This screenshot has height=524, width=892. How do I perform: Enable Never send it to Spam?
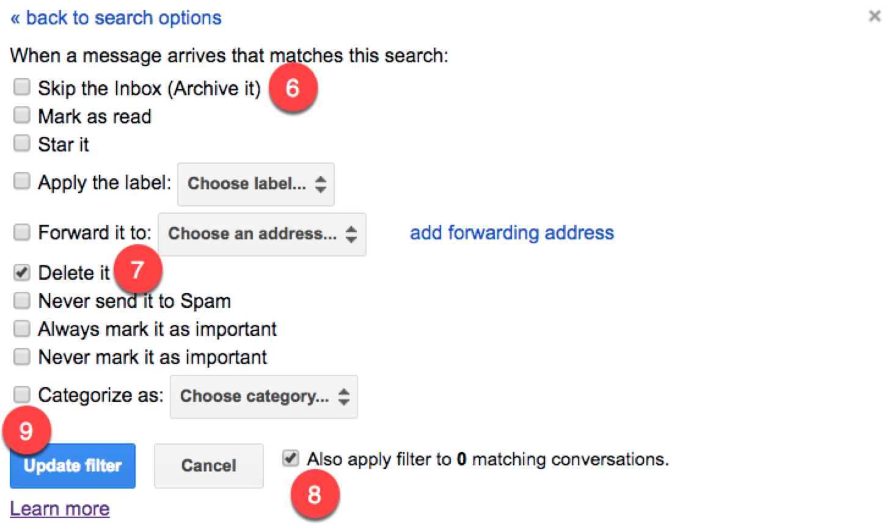22,300
